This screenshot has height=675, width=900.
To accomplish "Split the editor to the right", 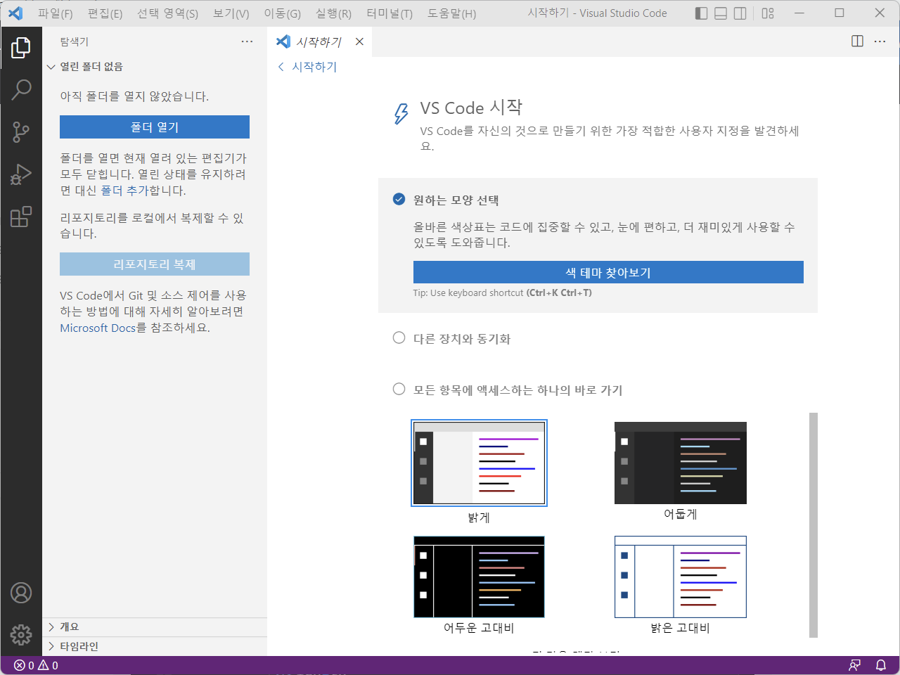I will (857, 41).
